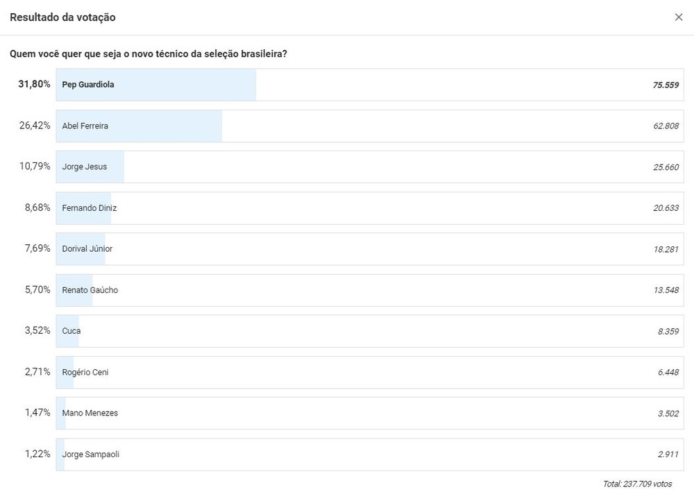Click the Jorge Jesus option row
Viewport: 694px width, 494px height.
pos(369,167)
